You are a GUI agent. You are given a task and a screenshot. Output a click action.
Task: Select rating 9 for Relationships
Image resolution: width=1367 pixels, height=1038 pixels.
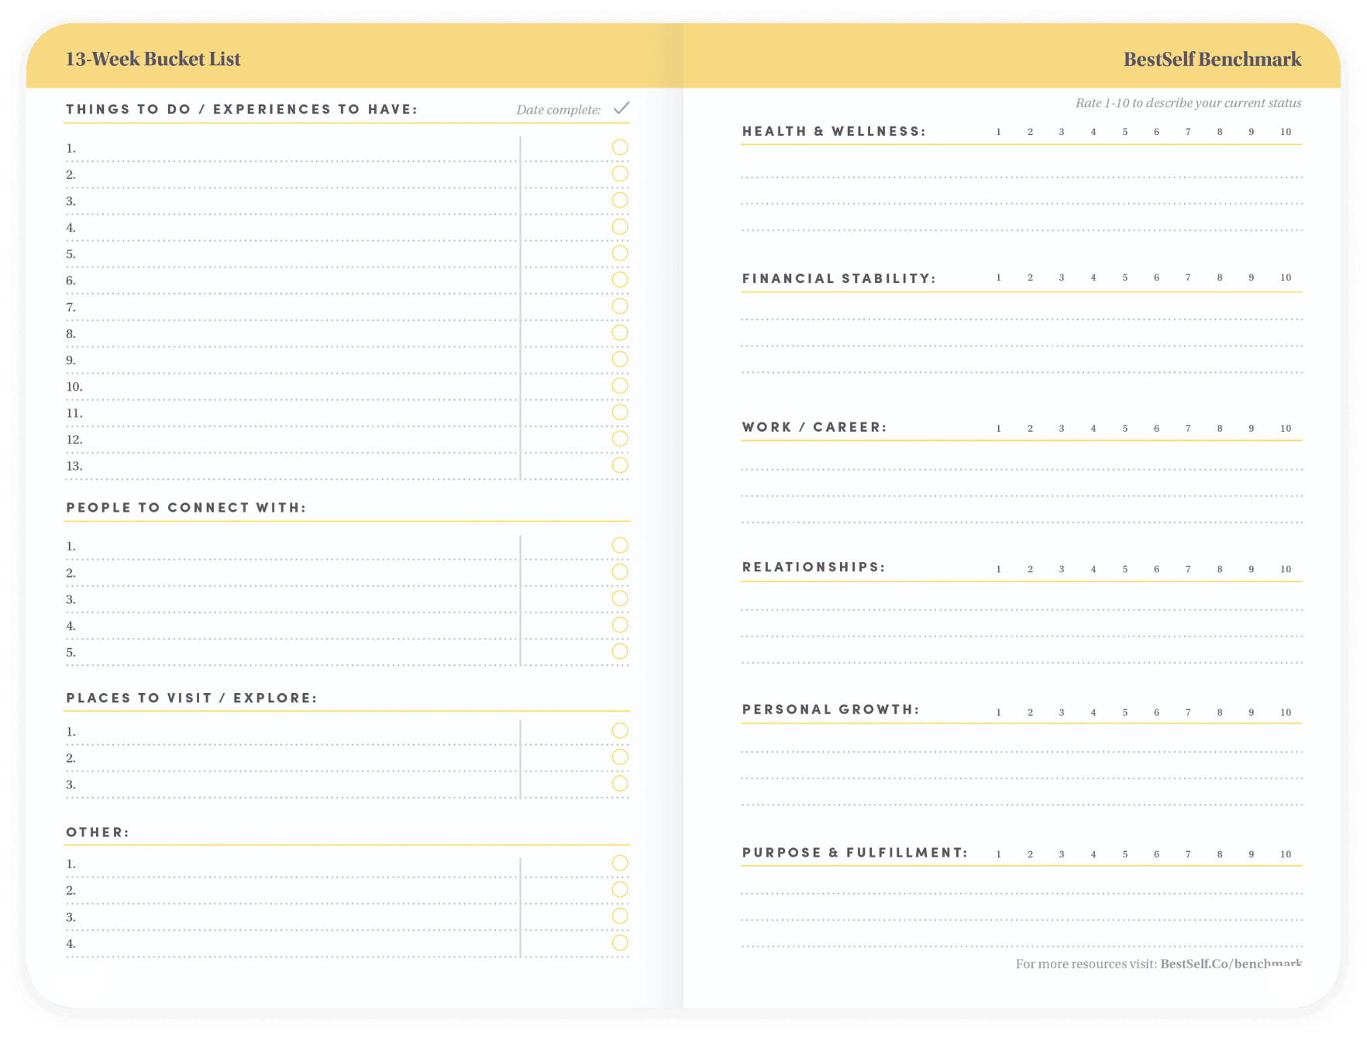point(1252,569)
